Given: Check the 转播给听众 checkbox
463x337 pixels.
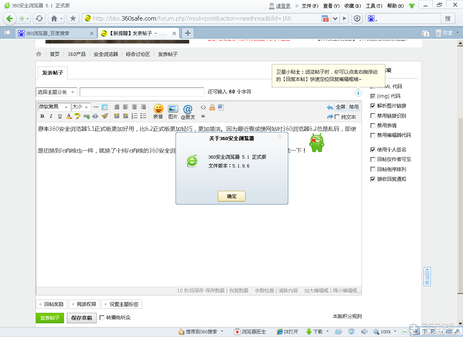Looking at the screenshot, I should click(102, 318).
